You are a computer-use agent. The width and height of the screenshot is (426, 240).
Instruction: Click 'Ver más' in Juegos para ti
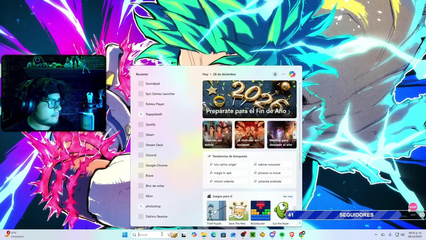coord(288,196)
